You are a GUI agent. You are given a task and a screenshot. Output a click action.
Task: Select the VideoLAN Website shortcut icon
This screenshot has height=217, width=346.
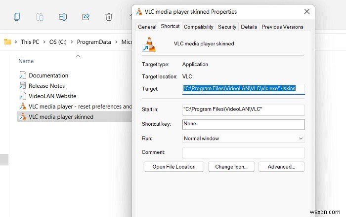pos(22,96)
